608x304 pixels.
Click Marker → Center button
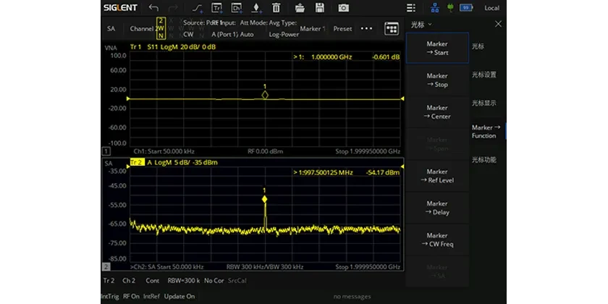pyautogui.click(x=437, y=112)
